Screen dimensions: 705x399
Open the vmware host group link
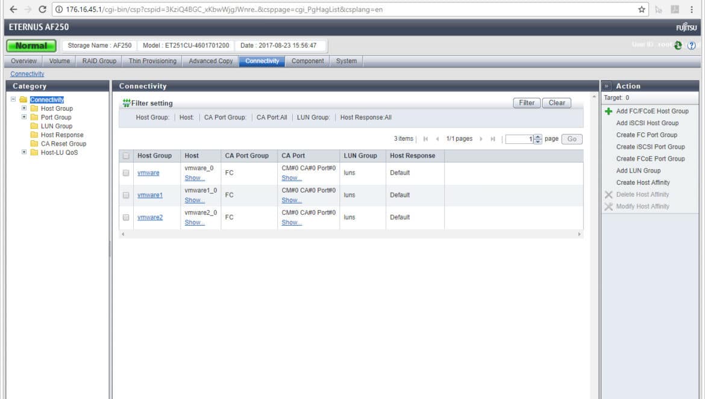pos(148,173)
